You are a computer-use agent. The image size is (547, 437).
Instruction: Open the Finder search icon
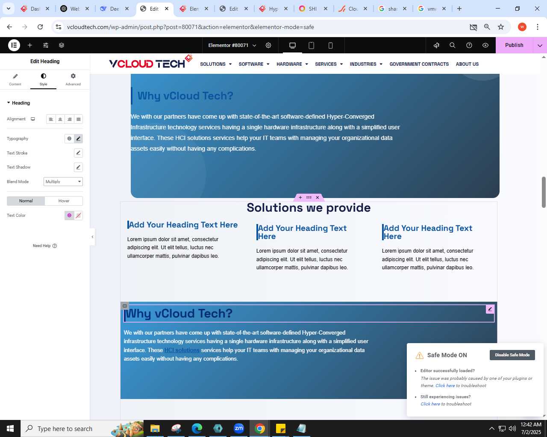453,45
